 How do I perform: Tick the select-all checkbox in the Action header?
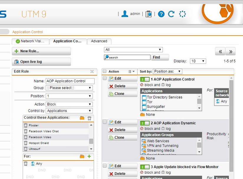105,71
